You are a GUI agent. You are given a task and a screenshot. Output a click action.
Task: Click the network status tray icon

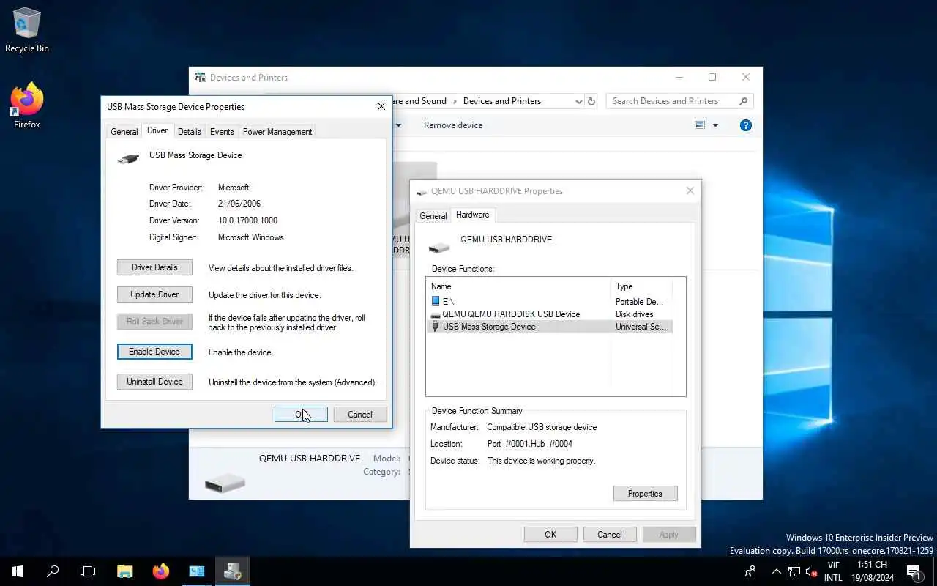click(x=794, y=571)
